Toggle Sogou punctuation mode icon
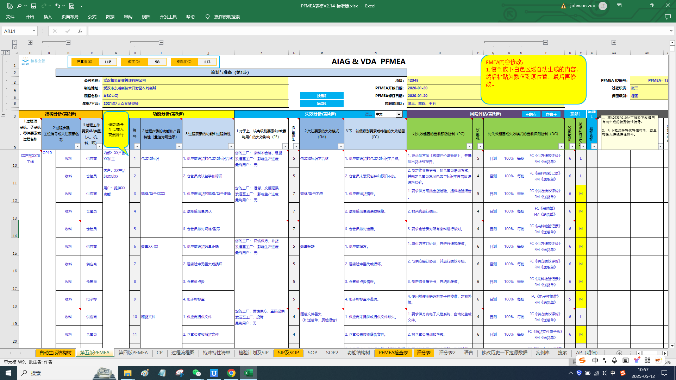Viewport: 676px width, 380px height. click(x=605, y=360)
